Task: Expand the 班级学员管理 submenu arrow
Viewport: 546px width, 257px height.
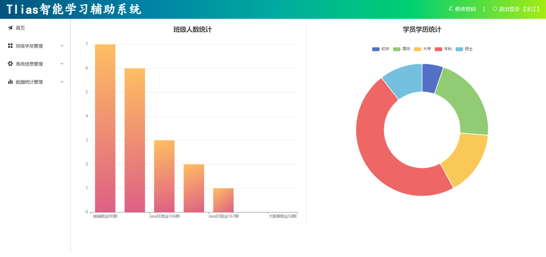Action: (x=62, y=46)
